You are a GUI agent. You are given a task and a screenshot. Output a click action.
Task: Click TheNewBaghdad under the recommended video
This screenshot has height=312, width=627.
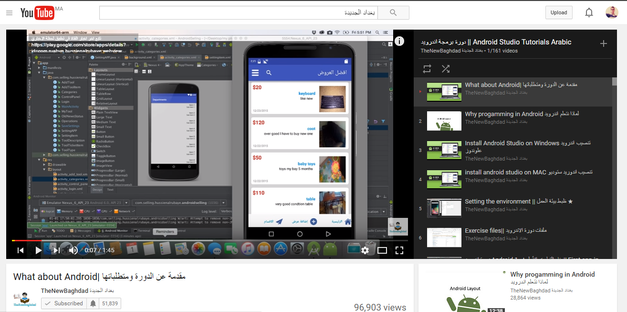point(541,290)
